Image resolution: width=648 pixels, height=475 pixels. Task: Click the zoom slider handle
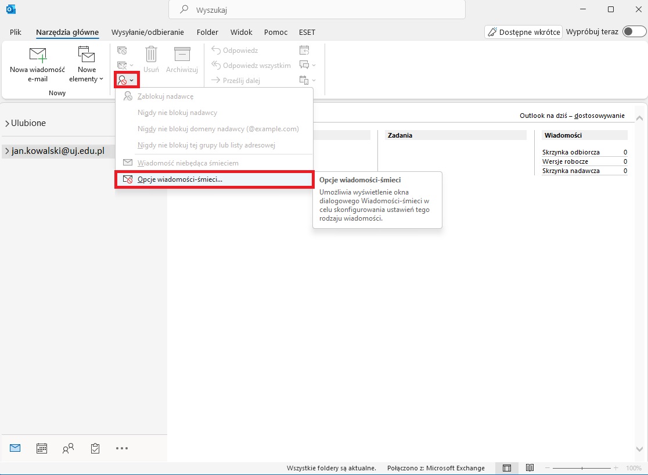pyautogui.click(x=582, y=468)
